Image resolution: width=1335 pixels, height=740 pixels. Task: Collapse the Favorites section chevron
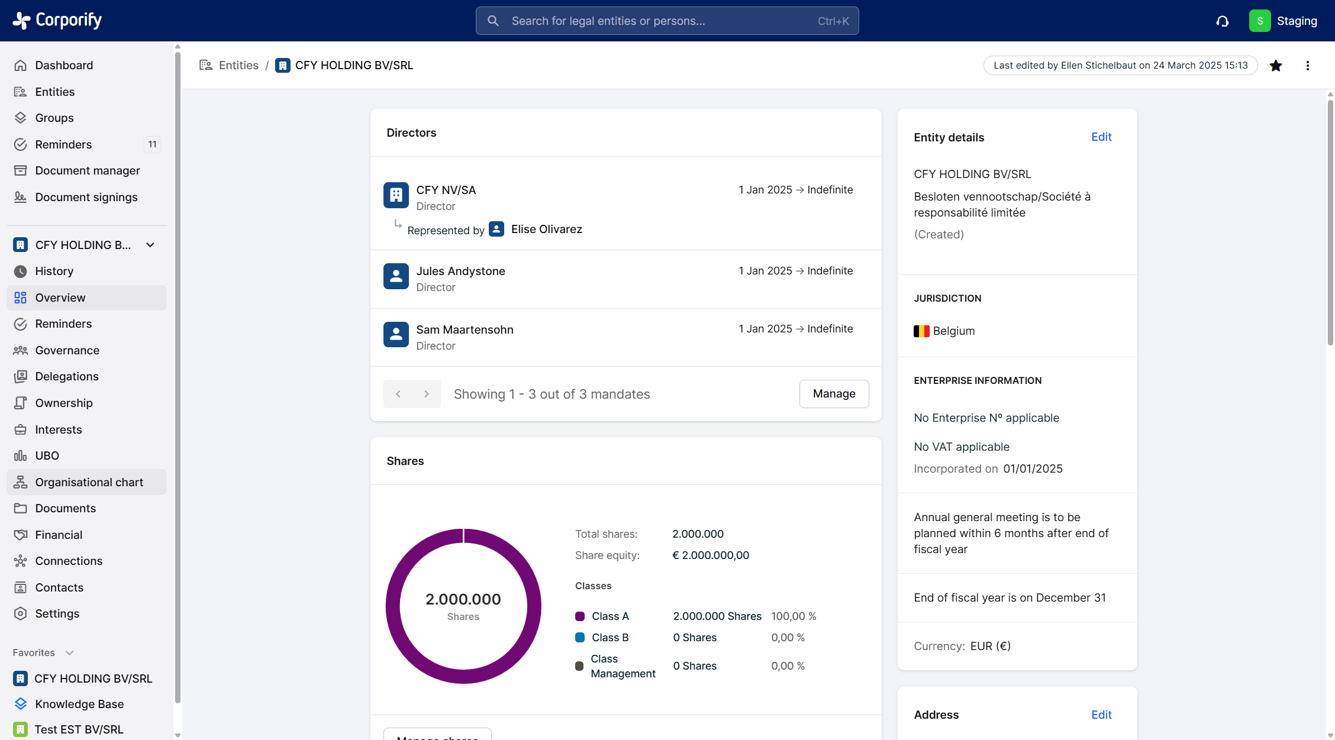pos(69,653)
